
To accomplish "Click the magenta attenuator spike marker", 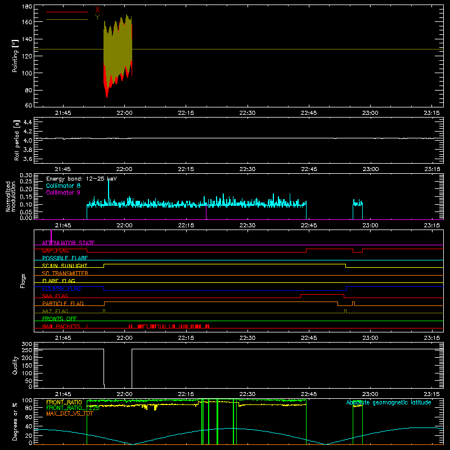I will pyautogui.click(x=51, y=236).
